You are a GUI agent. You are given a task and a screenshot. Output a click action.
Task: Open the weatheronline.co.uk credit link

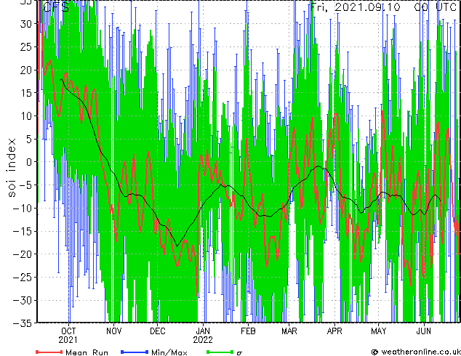pos(416,352)
